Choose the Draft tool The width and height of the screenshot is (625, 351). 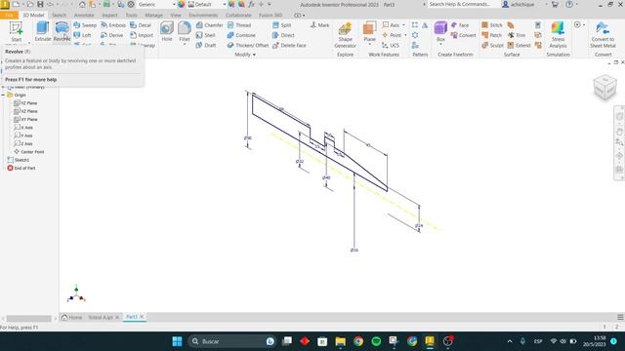[206, 46]
